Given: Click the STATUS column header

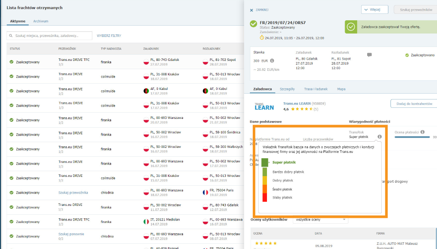Looking at the screenshot, I should 15,49.
